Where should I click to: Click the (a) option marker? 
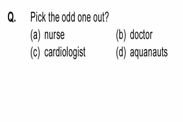35,35
